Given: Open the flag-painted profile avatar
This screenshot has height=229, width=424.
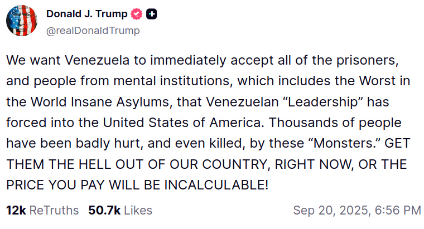Looking at the screenshot, I should [22, 21].
